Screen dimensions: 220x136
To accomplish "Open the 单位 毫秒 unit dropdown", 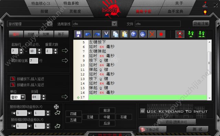I will pos(23,97).
